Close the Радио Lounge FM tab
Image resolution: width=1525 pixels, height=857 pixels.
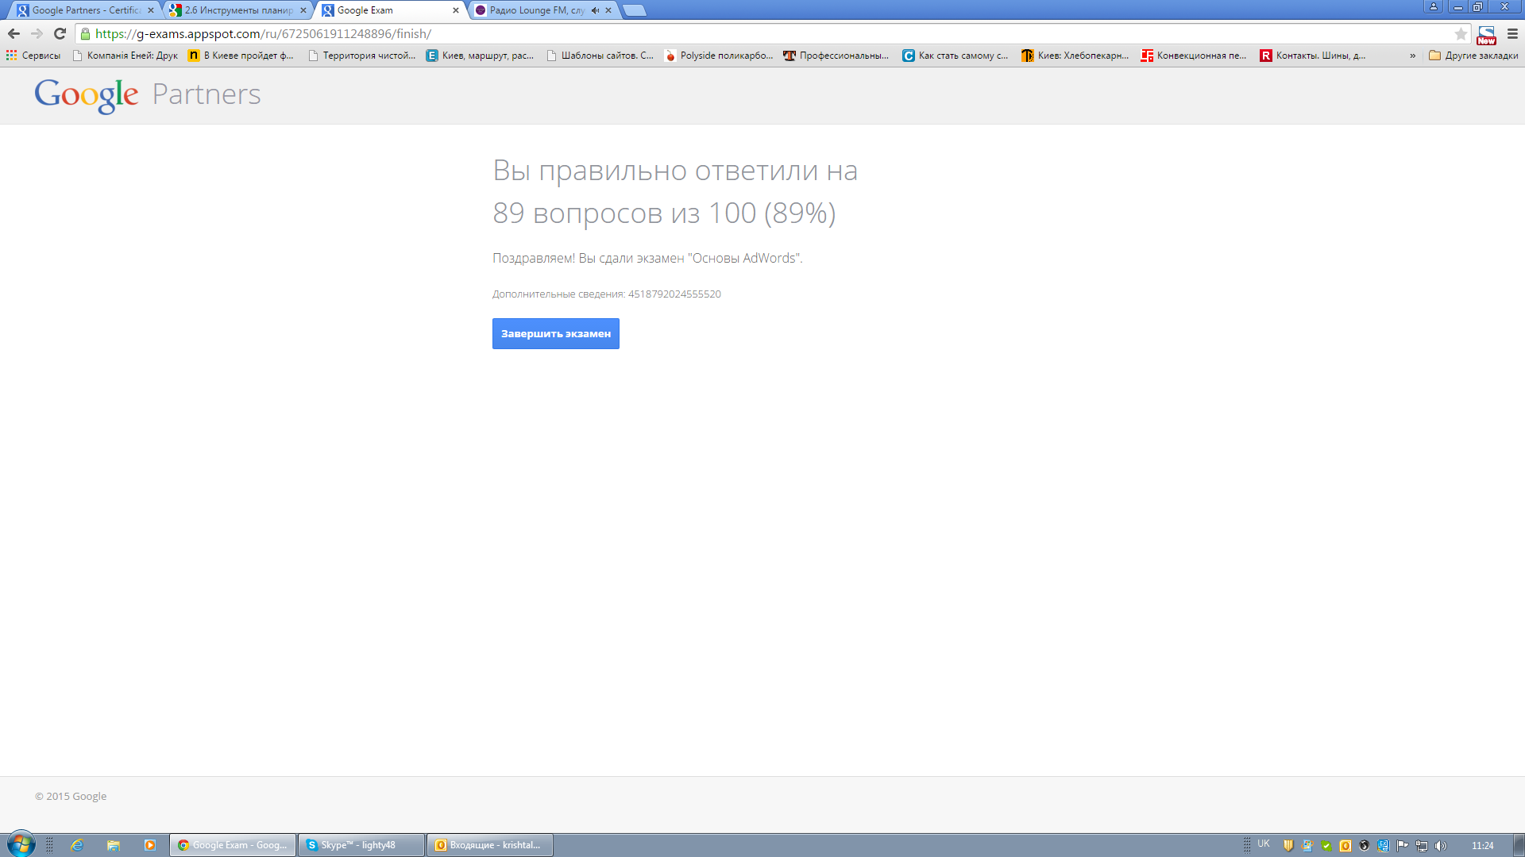[608, 10]
